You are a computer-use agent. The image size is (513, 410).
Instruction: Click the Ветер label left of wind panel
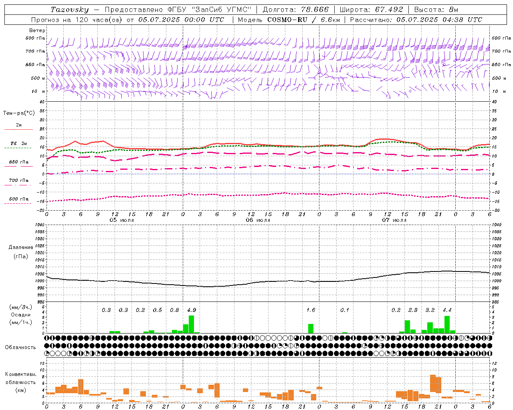click(x=37, y=30)
